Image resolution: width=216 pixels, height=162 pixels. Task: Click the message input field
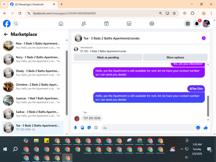click(151, 128)
